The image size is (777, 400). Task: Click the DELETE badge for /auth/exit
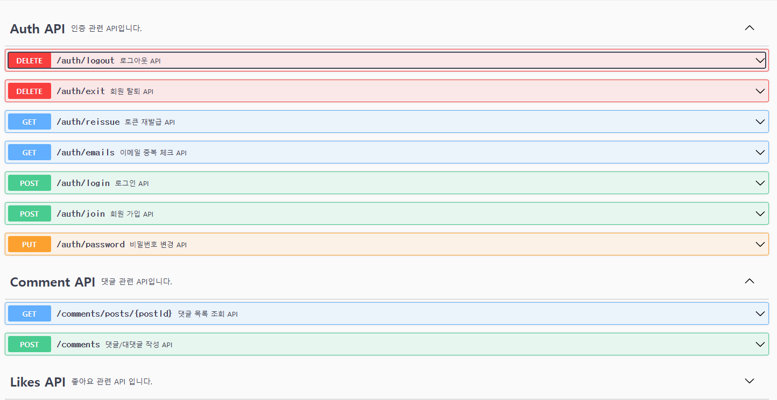tap(30, 91)
